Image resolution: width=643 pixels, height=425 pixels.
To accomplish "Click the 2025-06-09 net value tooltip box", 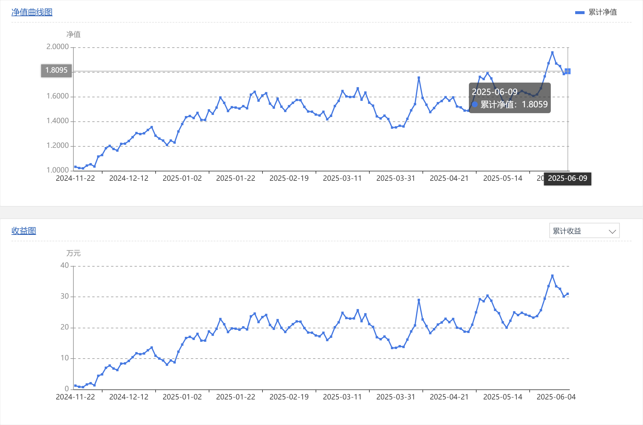I will click(x=509, y=98).
